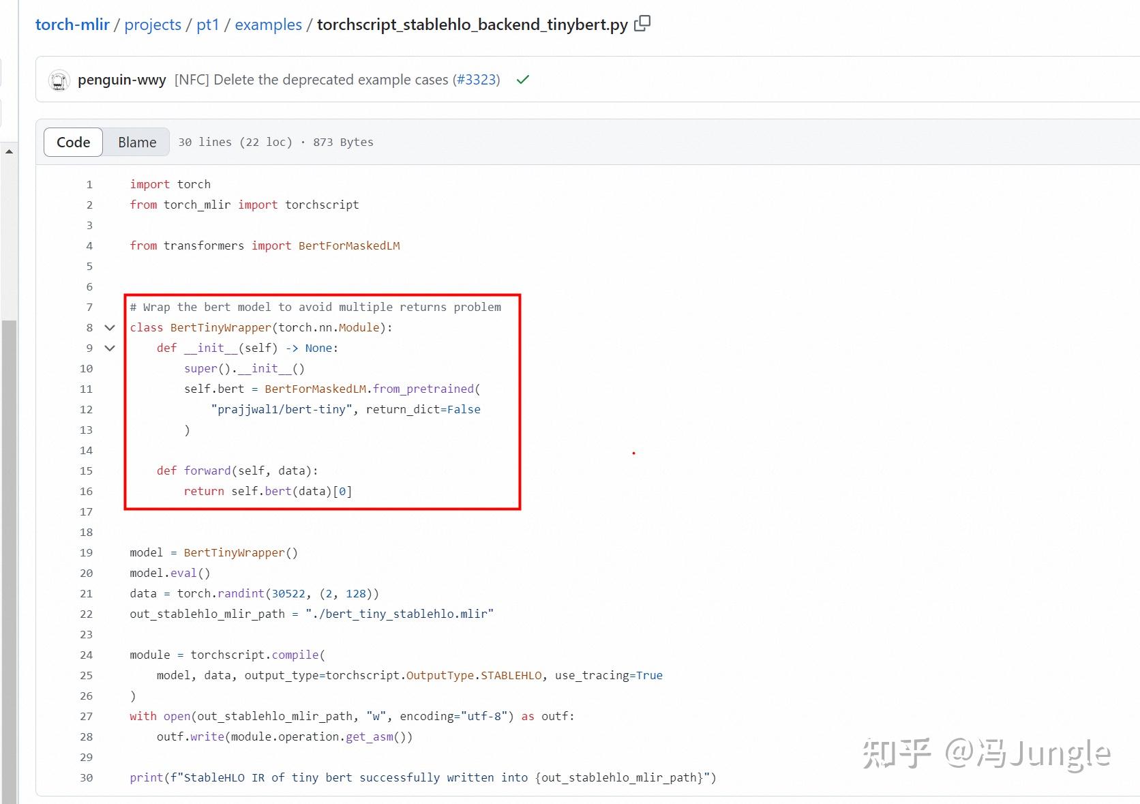This screenshot has width=1140, height=804.
Task: Click line number 1 in the gutter
Action: (89, 184)
